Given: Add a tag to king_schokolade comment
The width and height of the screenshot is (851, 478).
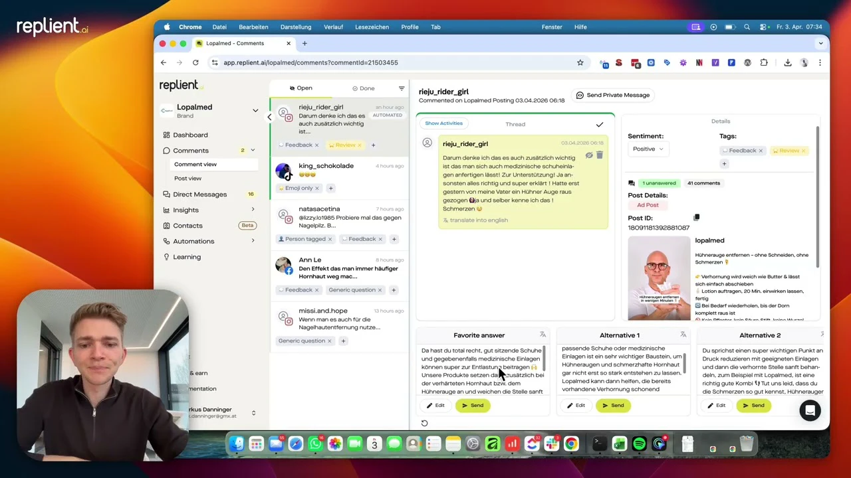Looking at the screenshot, I should 330,188.
